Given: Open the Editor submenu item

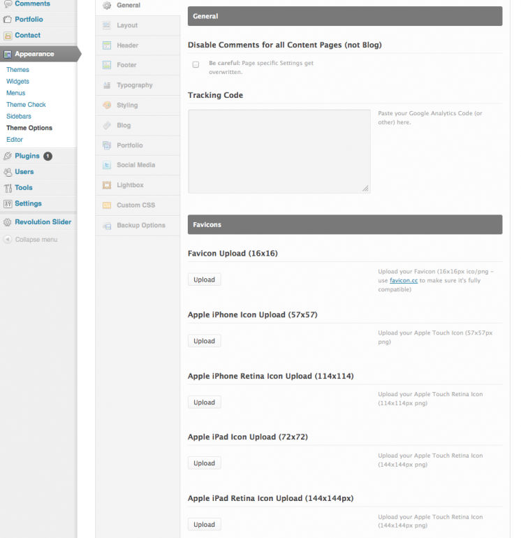Looking at the screenshot, I should pos(15,140).
